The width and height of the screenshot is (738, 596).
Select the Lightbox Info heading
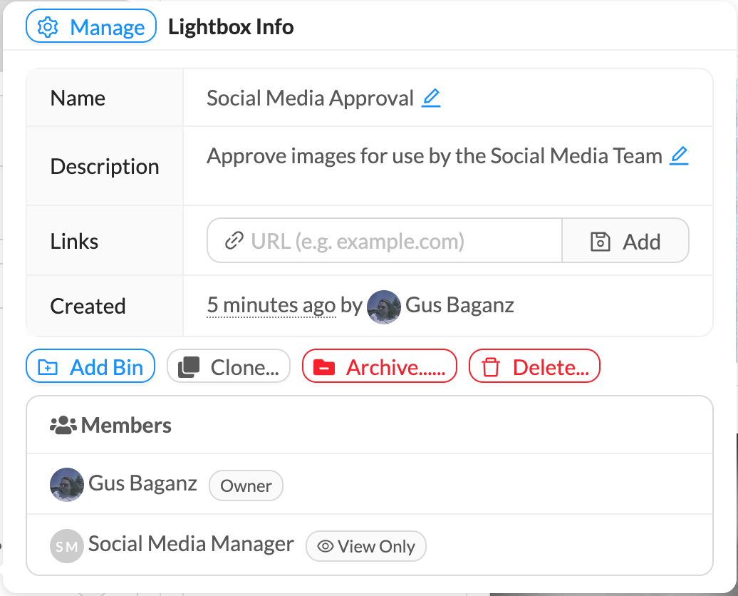tap(231, 27)
